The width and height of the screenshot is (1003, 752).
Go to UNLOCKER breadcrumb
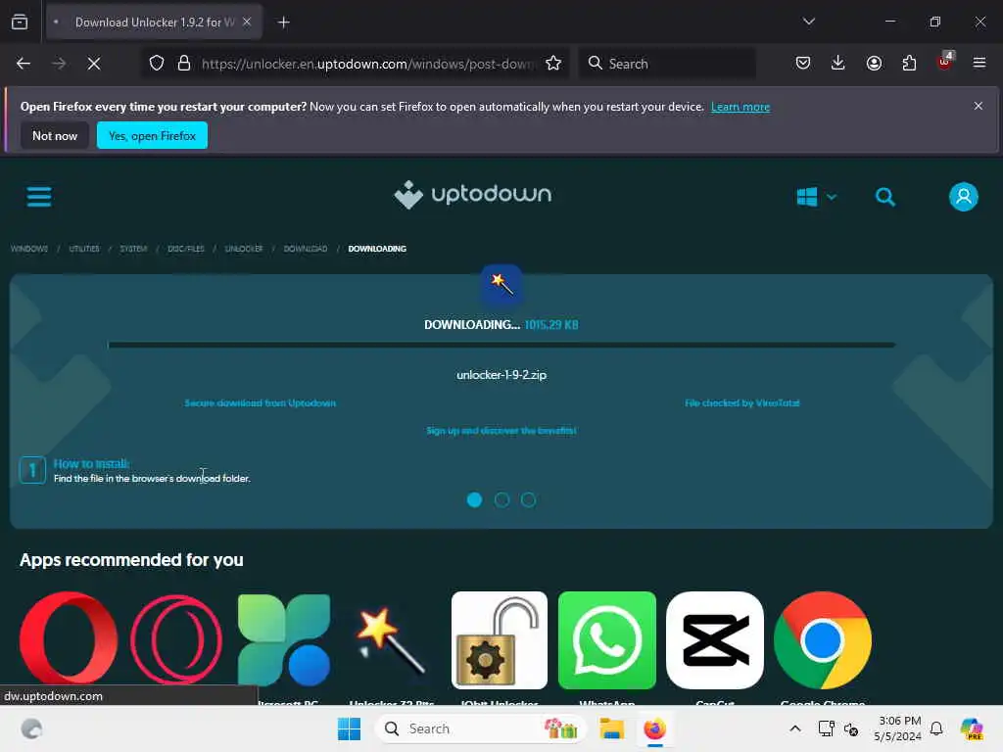pyautogui.click(x=244, y=249)
